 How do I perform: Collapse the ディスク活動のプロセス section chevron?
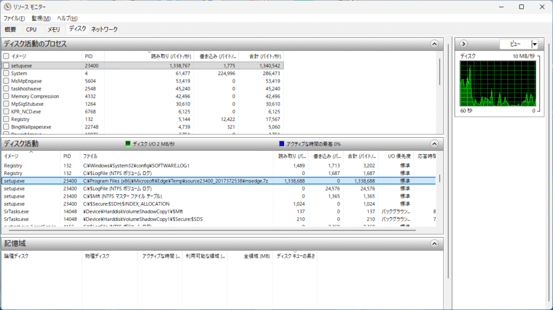(x=434, y=44)
